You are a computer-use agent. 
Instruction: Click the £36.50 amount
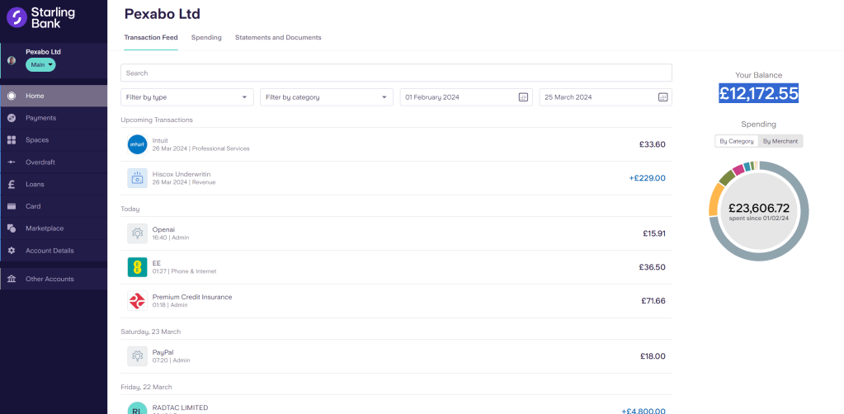(x=653, y=267)
